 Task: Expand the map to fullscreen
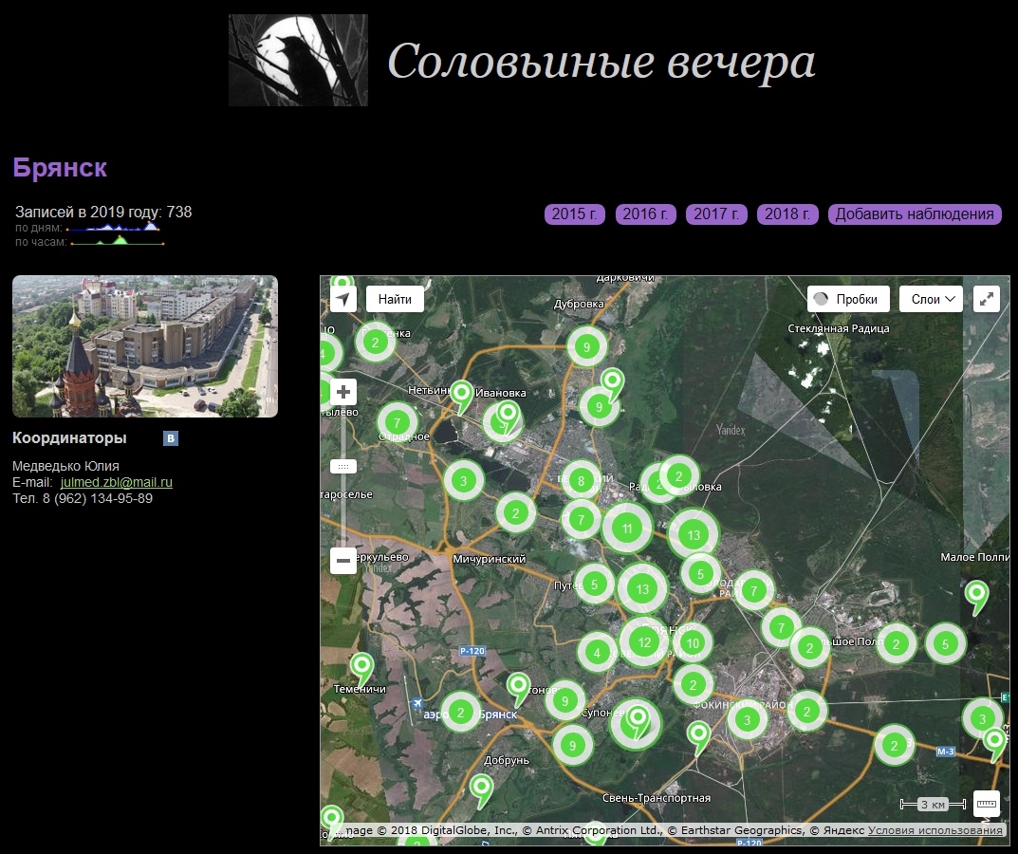987,299
